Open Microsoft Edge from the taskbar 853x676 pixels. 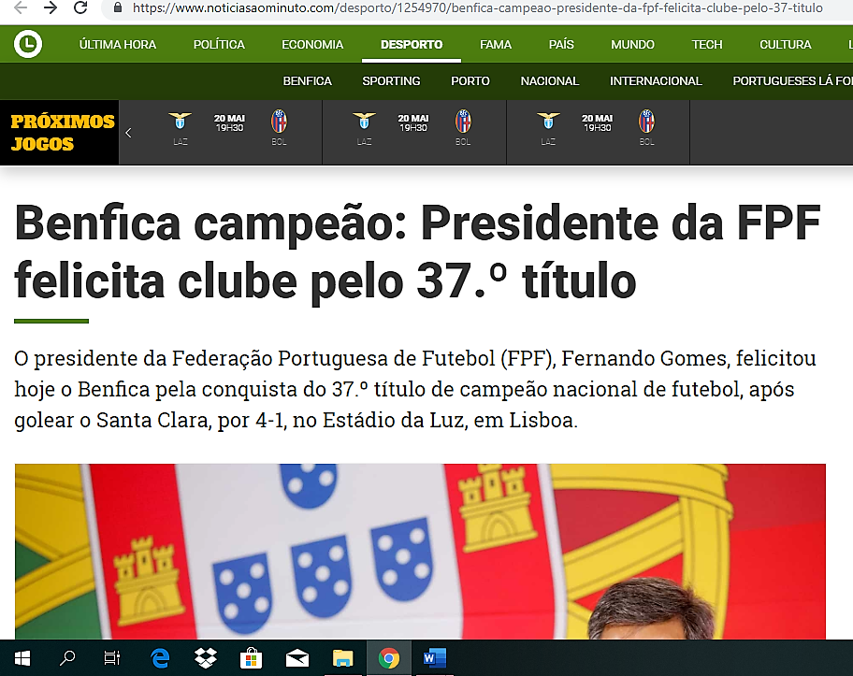pos(160,658)
